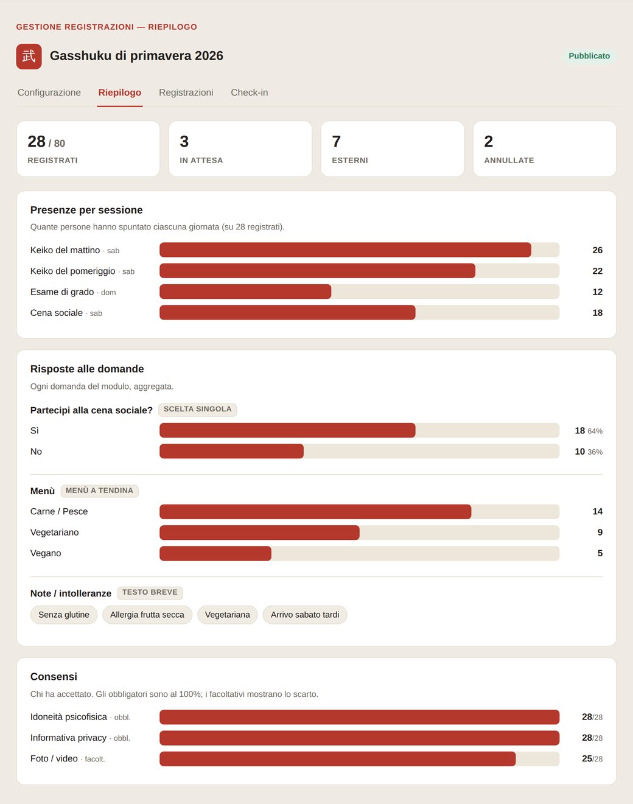Viewport: 633px width, 804px height.
Task: Select the Arrivo sabato tardi chip
Action: (x=305, y=615)
